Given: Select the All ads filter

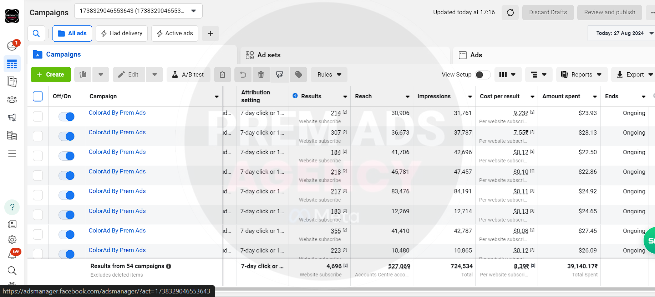Looking at the screenshot, I should [72, 33].
